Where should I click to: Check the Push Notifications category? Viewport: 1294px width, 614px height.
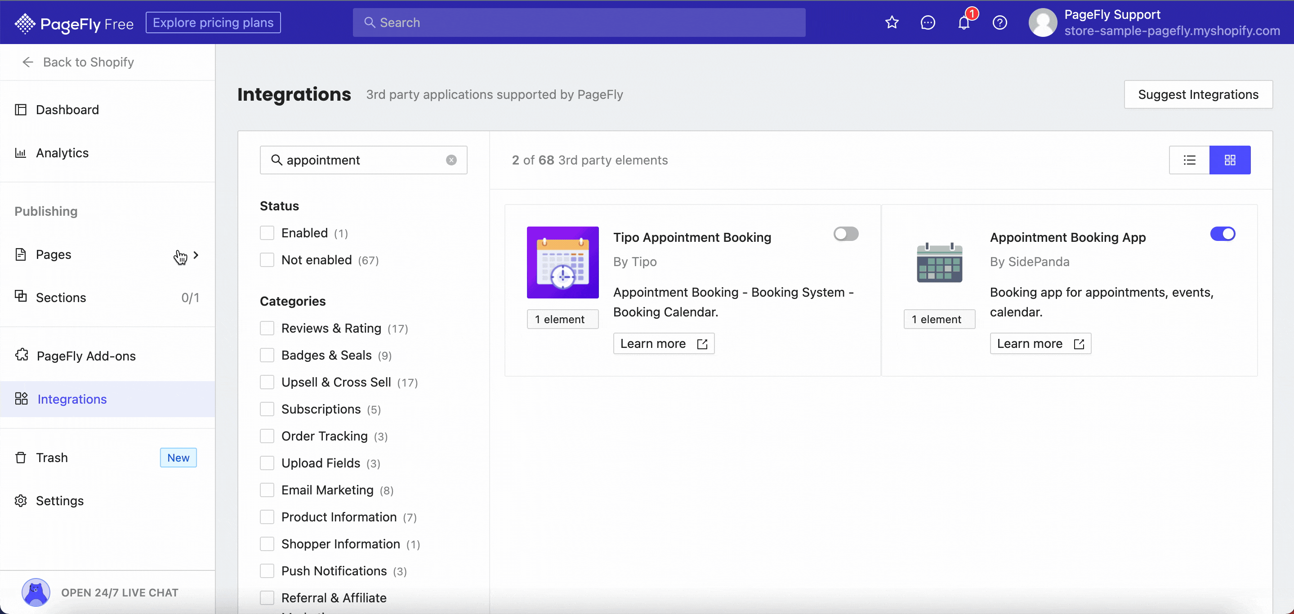pos(267,571)
